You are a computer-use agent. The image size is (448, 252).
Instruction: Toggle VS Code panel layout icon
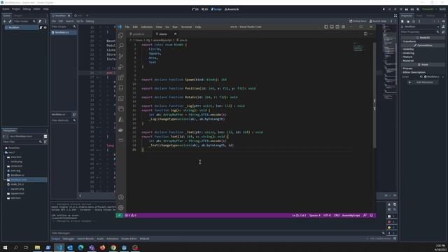(332, 27)
